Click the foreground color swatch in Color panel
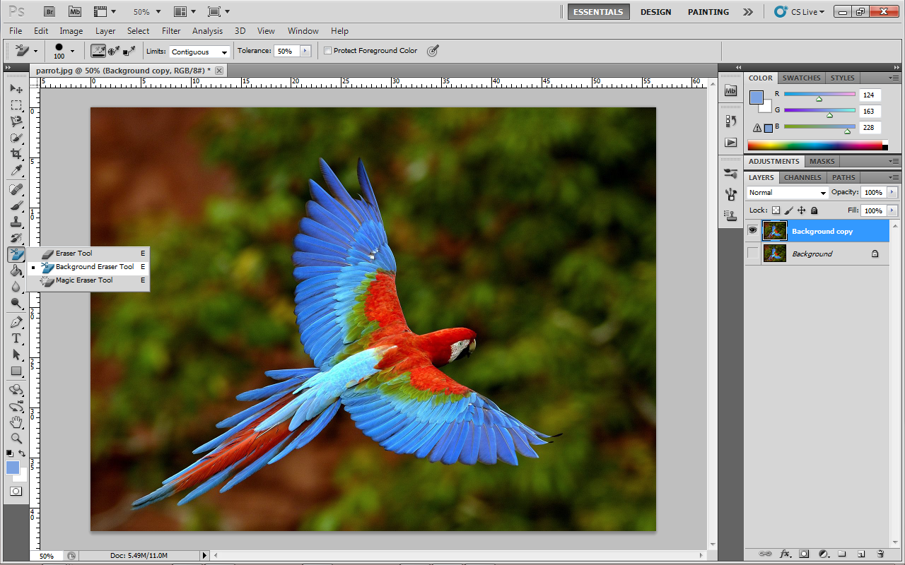The height and width of the screenshot is (565, 905). pyautogui.click(x=757, y=97)
